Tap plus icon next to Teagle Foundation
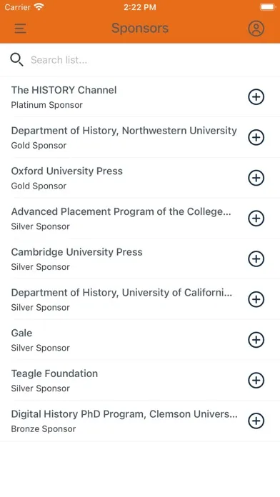Screen dimensions: 280x497 pyautogui.click(x=256, y=380)
